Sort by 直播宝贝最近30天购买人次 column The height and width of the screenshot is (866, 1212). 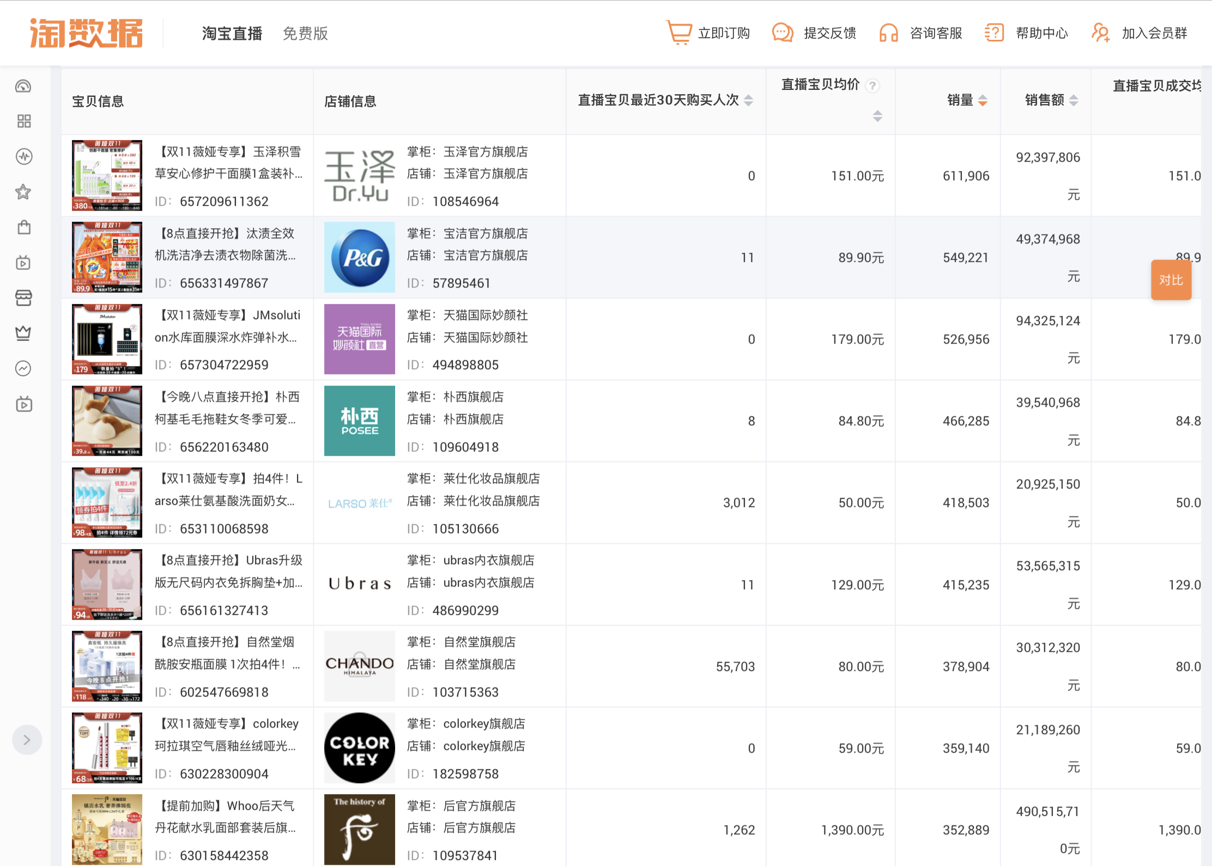[749, 100]
